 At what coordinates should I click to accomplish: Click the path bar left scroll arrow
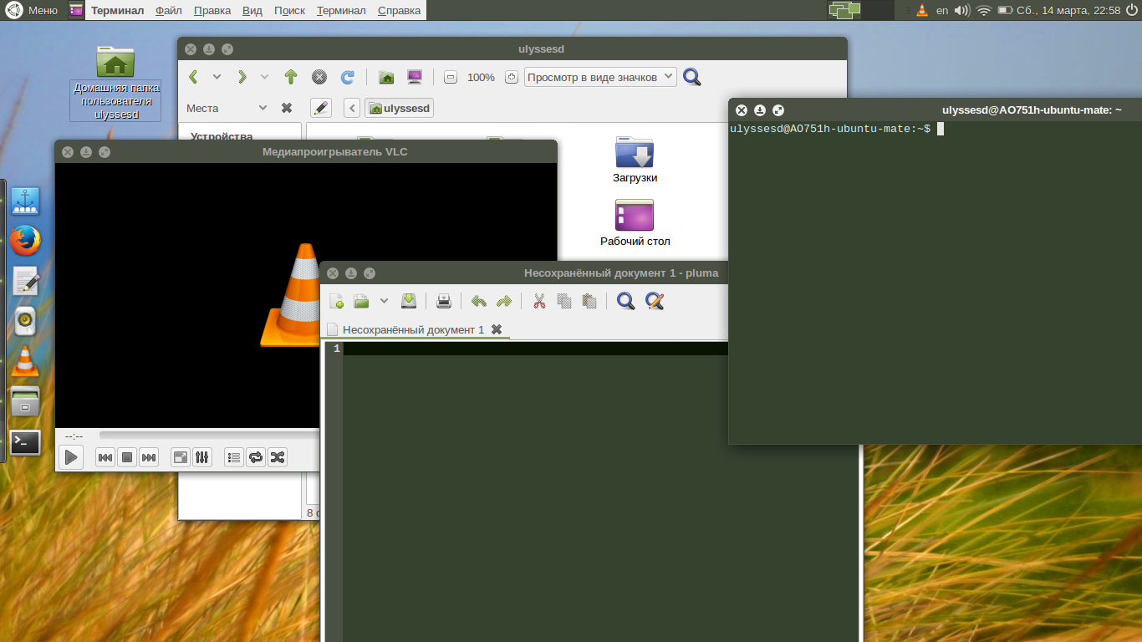point(352,108)
